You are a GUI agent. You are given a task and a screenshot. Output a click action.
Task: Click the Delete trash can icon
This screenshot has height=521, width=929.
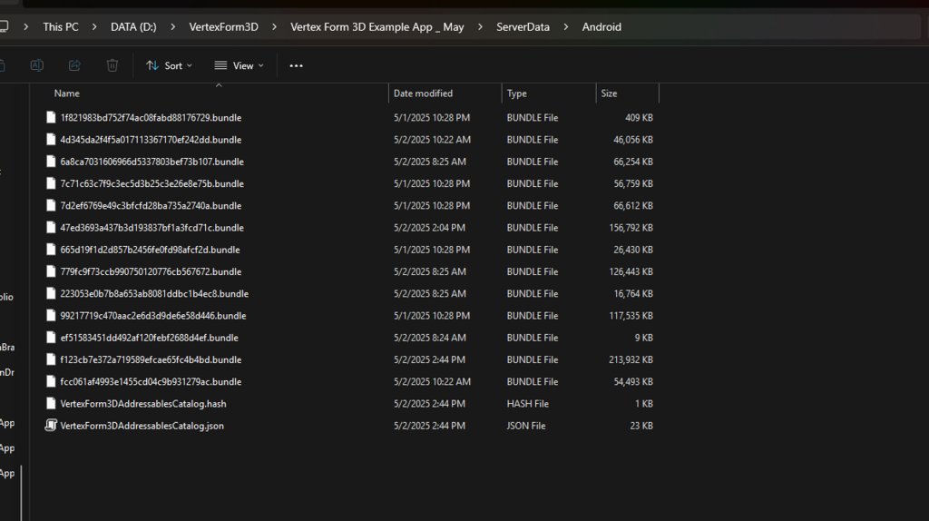[112, 65]
